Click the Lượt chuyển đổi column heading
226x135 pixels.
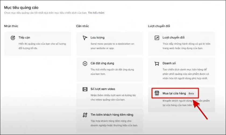click(x=159, y=26)
